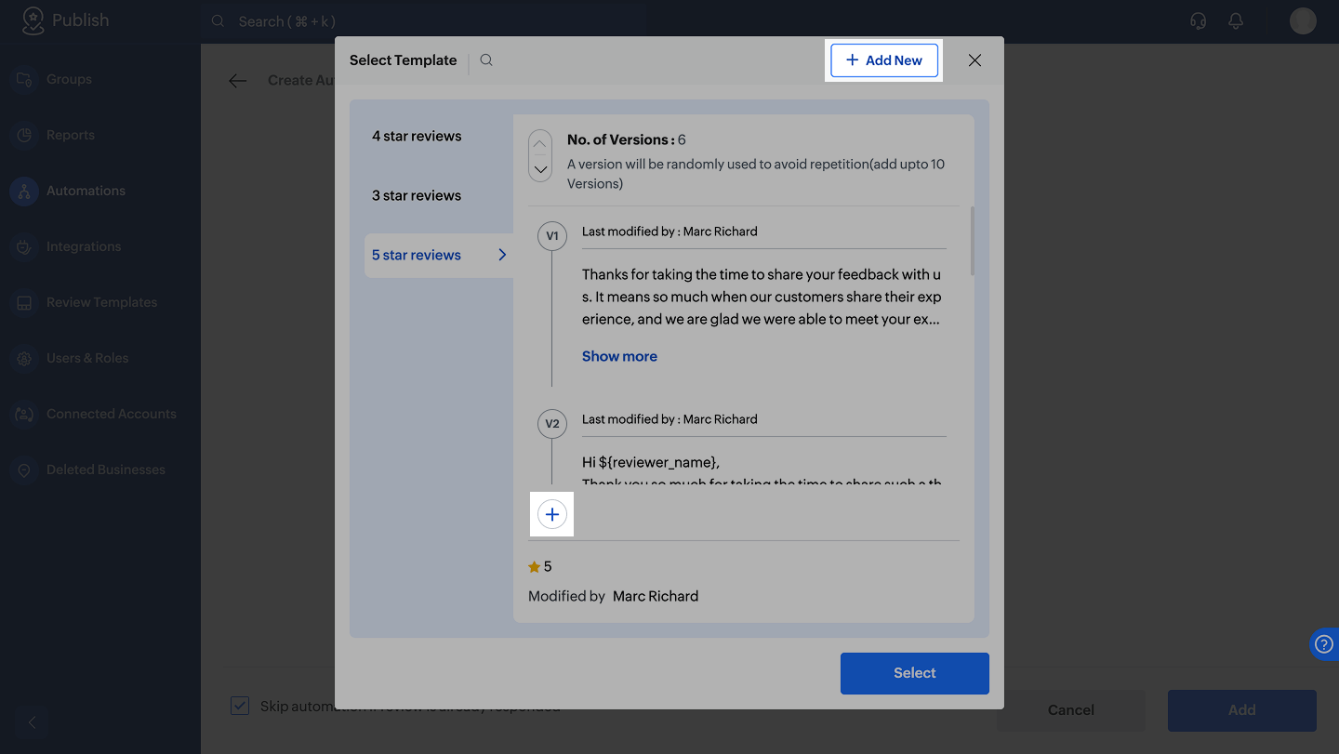Image resolution: width=1339 pixels, height=754 pixels.
Task: Click the plus icon to add a version
Action: 552,514
